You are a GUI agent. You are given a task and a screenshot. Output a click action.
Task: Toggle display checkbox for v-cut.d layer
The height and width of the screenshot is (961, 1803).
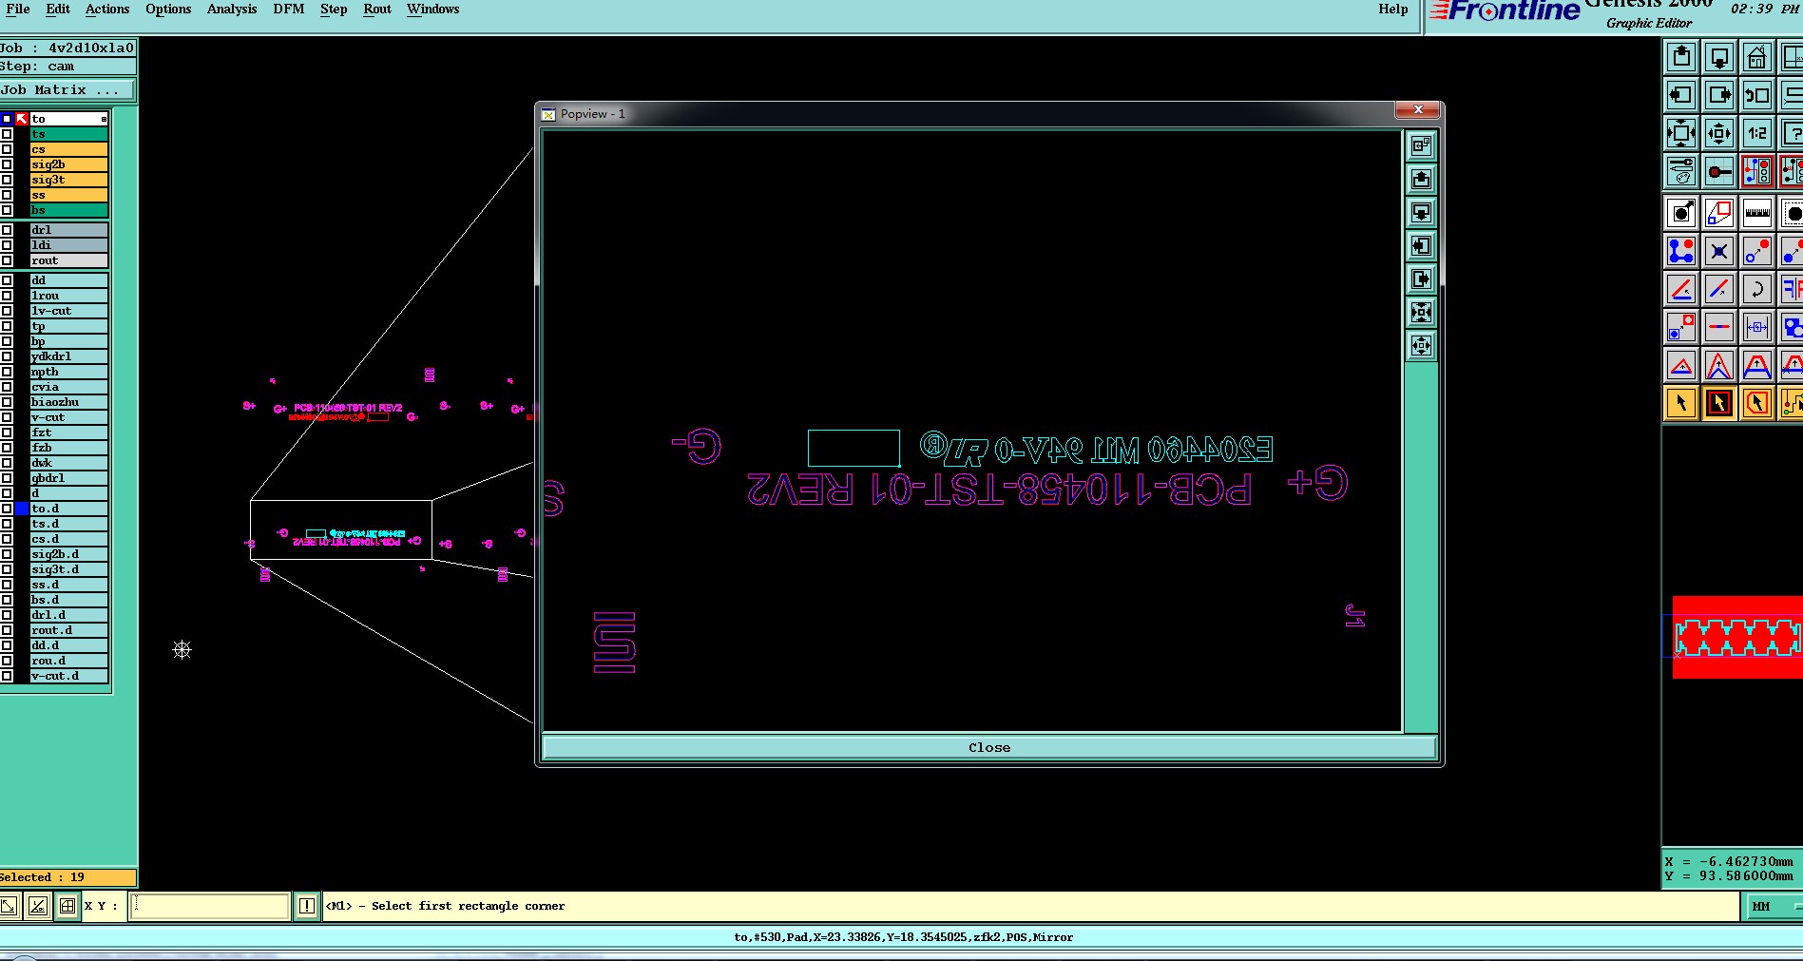(7, 676)
